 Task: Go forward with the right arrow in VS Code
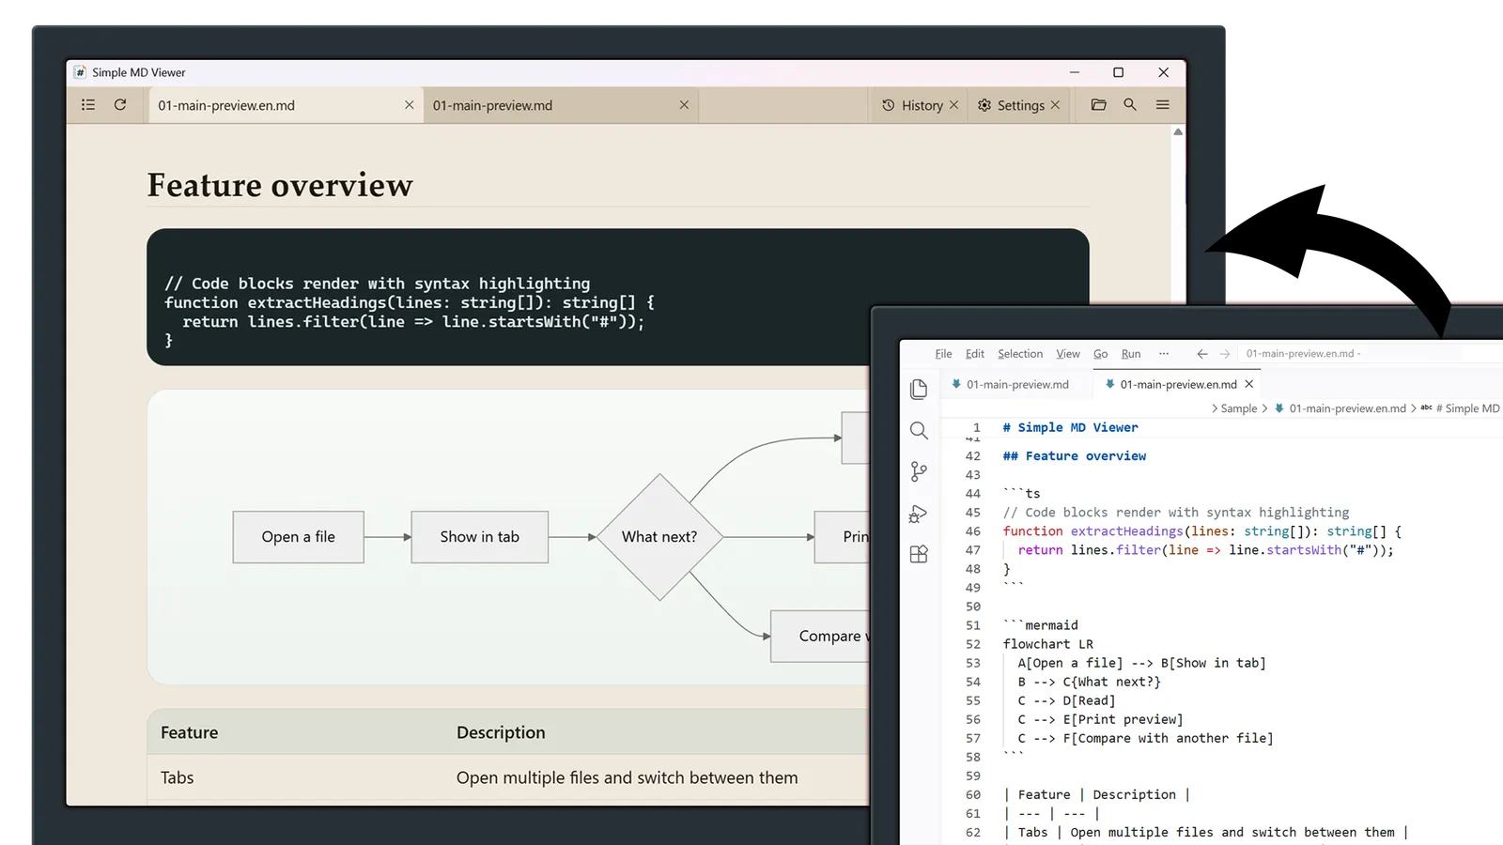pos(1225,354)
